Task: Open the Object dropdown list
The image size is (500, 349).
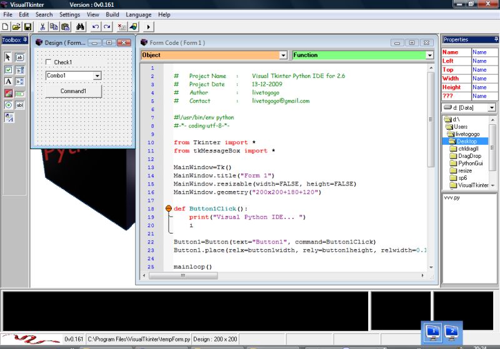Action: coord(283,55)
